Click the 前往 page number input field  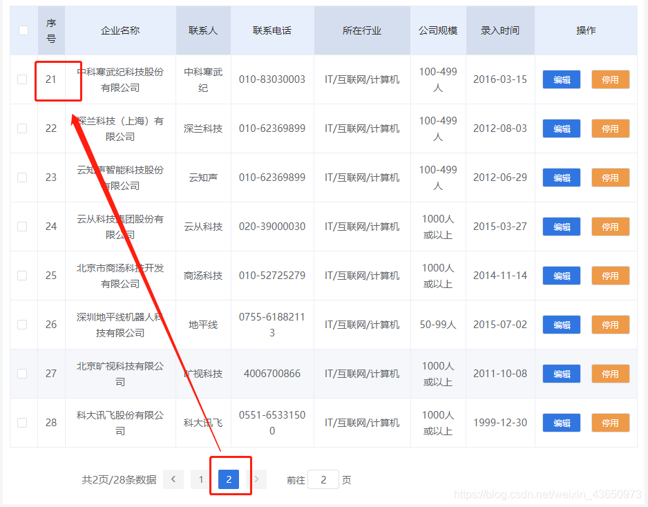point(323,479)
